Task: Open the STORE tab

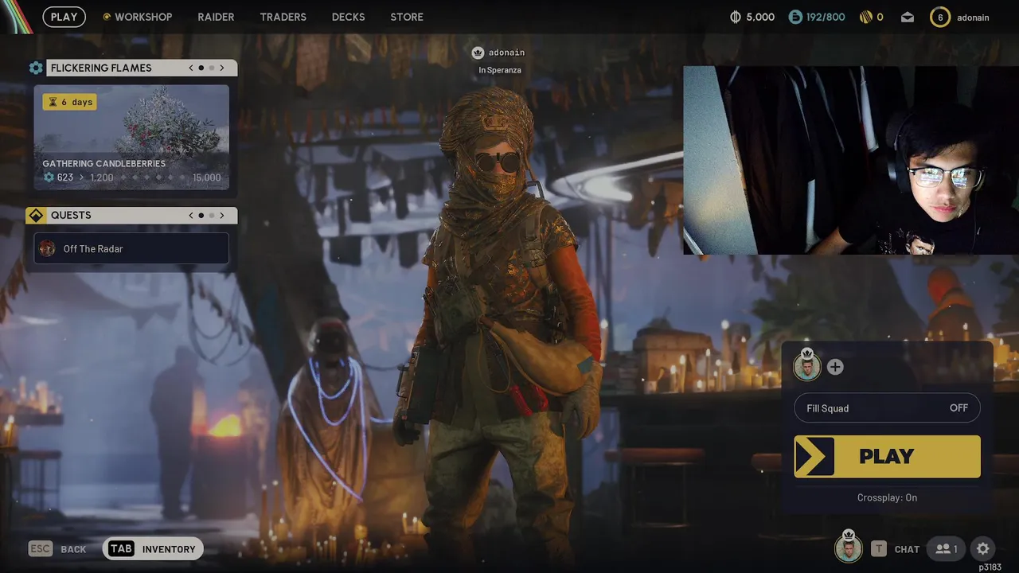Action: point(407,17)
